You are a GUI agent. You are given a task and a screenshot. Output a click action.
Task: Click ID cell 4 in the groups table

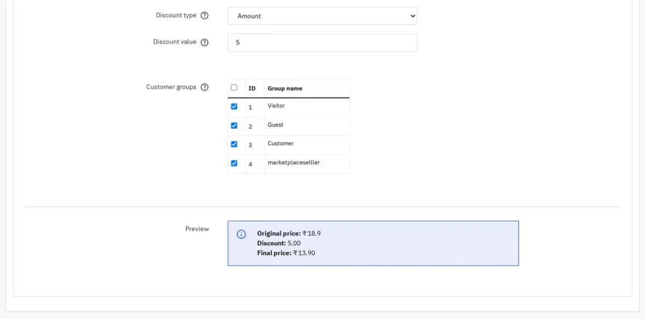pyautogui.click(x=255, y=164)
